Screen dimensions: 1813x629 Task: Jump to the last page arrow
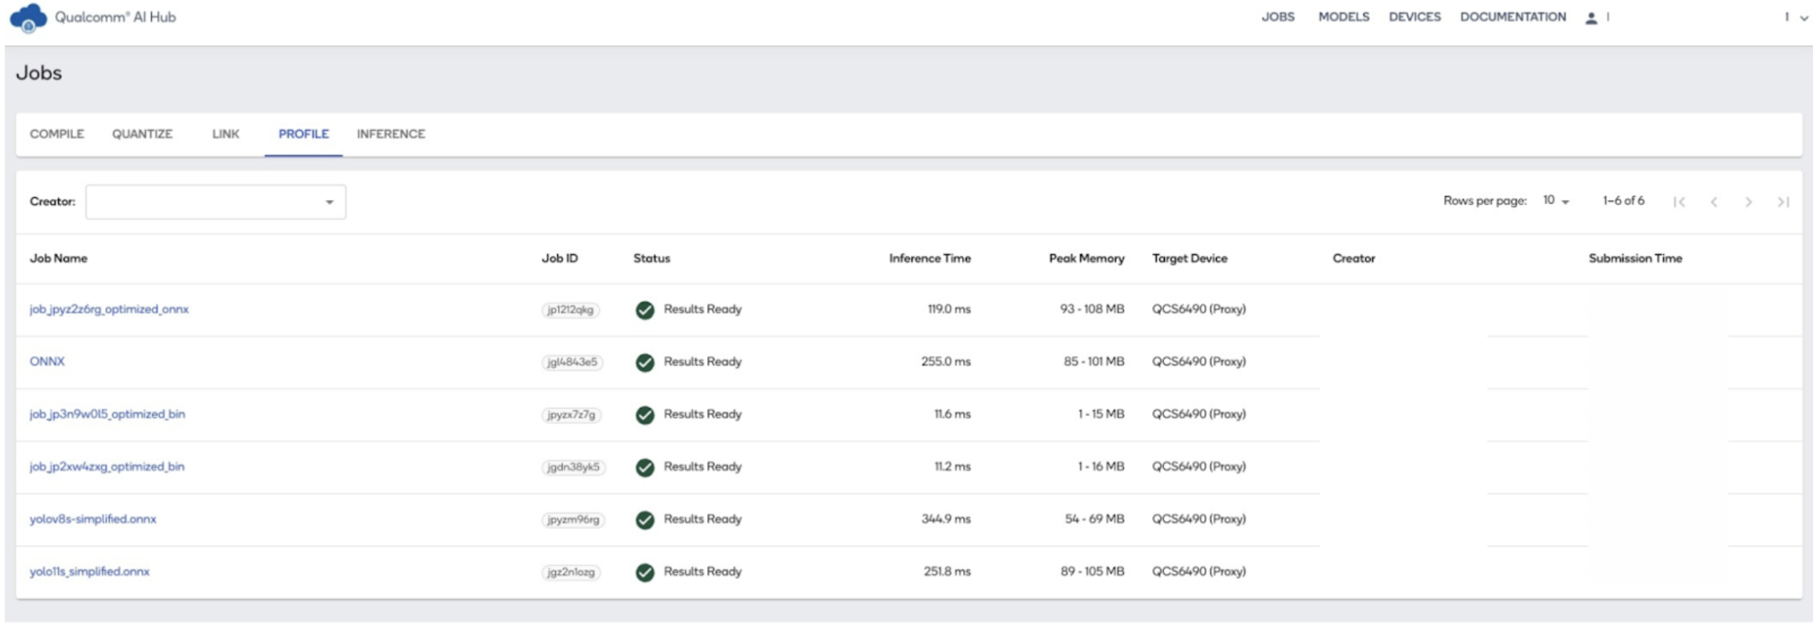click(1783, 202)
